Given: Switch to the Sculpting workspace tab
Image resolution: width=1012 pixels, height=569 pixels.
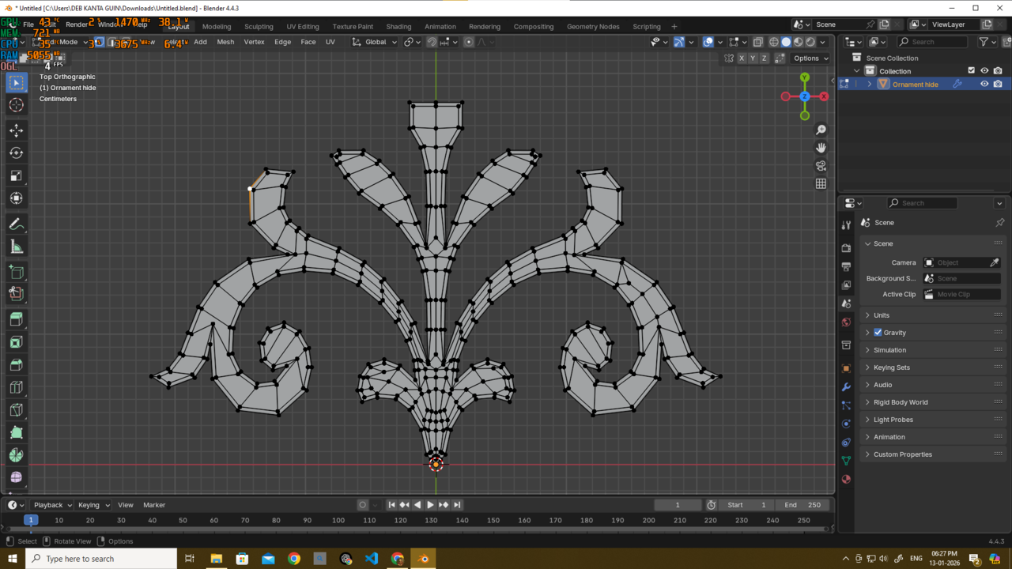Looking at the screenshot, I should click(x=259, y=26).
